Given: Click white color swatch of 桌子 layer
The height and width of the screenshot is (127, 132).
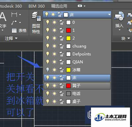Looking at the screenshot, I should pyautogui.click(x=68, y=102).
